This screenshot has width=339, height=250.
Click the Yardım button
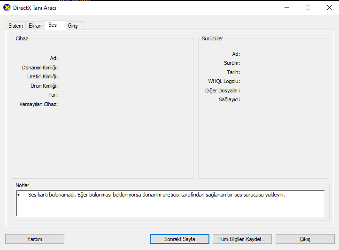(35, 239)
